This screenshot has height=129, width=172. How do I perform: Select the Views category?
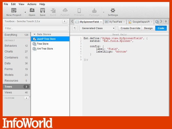tap(16, 92)
